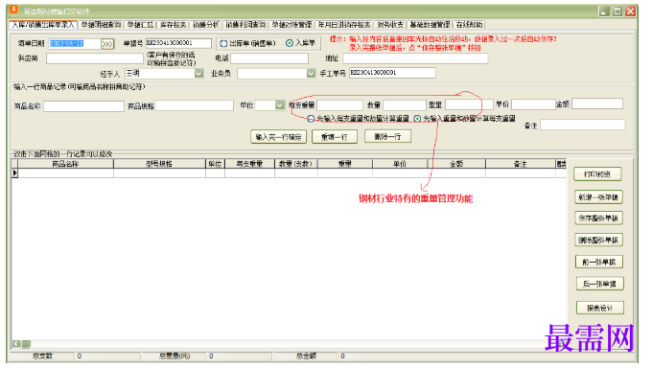Focus the 金额 input field
Image resolution: width=652 pixels, height=368 pixels.
[597, 103]
